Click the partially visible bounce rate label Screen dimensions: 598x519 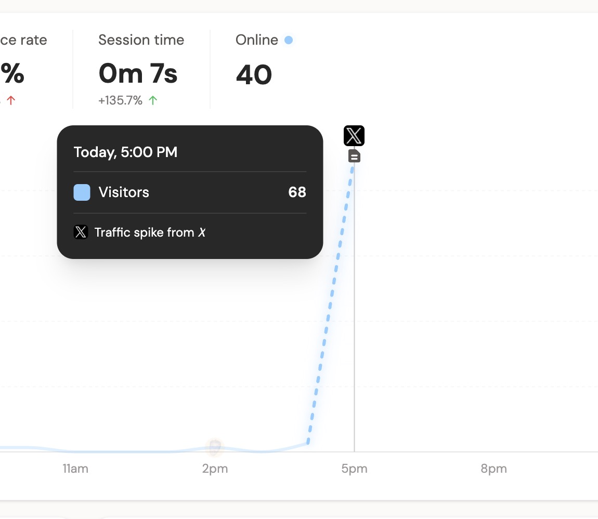(x=23, y=40)
